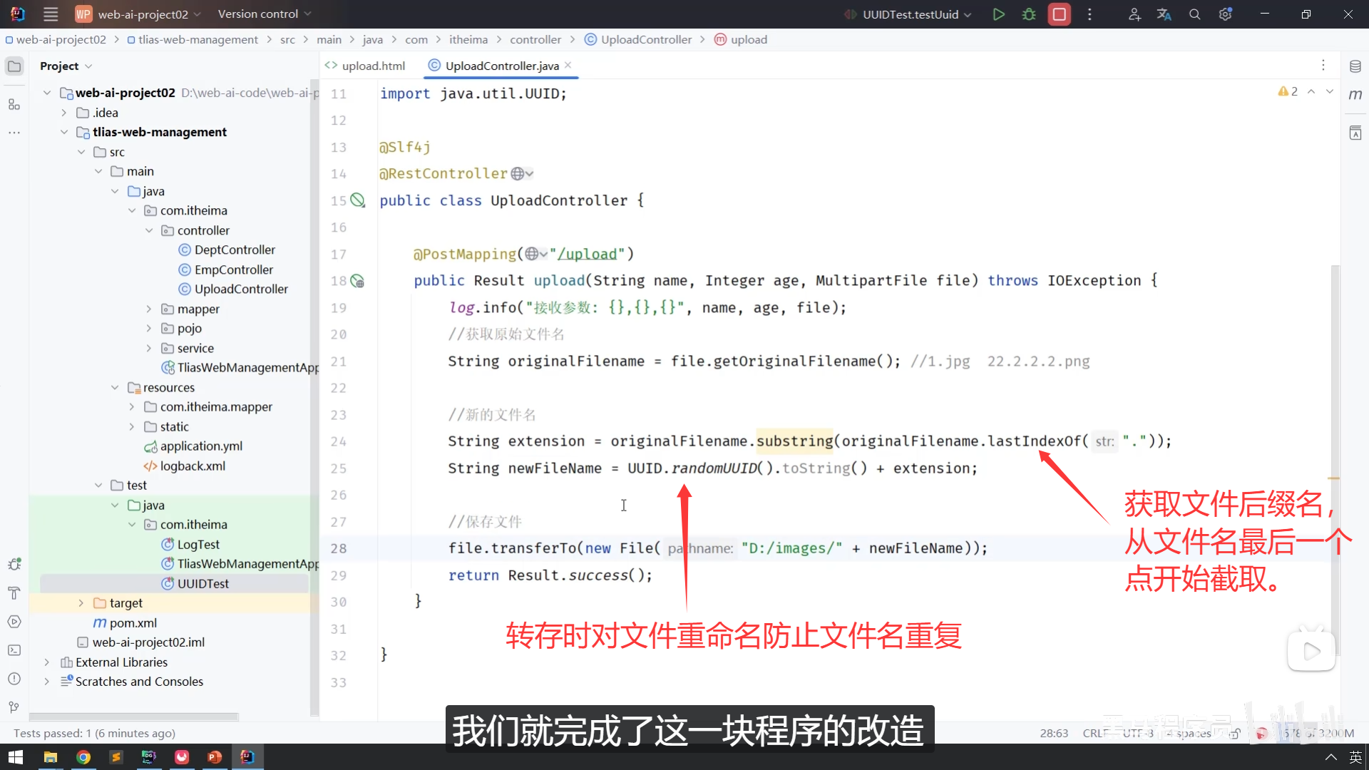The image size is (1369, 770).
Task: Open Search Everywhere magnifier icon
Action: point(1195,14)
